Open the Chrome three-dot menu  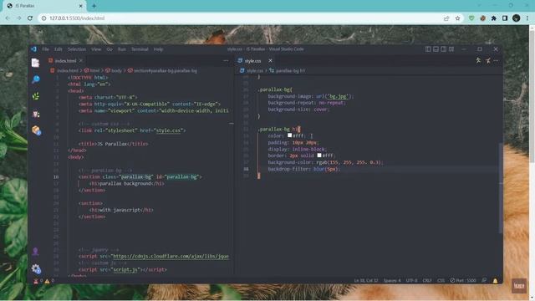[x=527, y=18]
